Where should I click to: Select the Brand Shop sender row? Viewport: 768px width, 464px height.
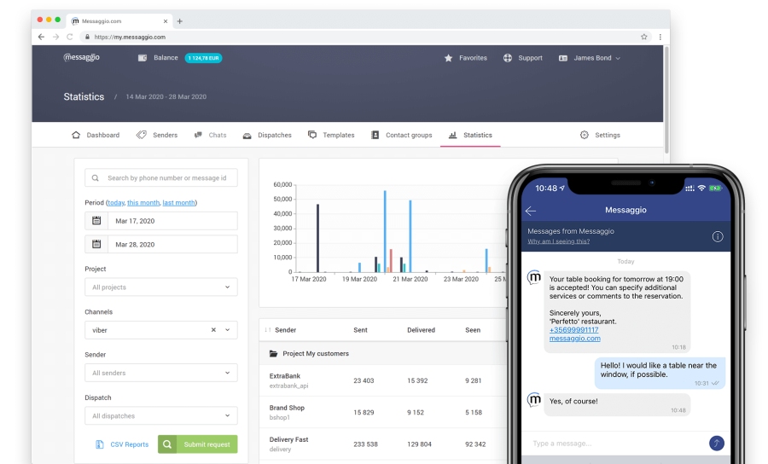pyautogui.click(x=382, y=412)
